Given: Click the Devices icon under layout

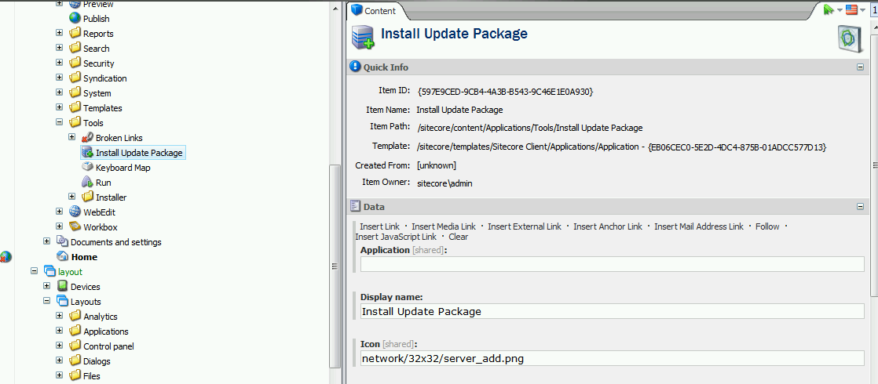Looking at the screenshot, I should pyautogui.click(x=62, y=286).
